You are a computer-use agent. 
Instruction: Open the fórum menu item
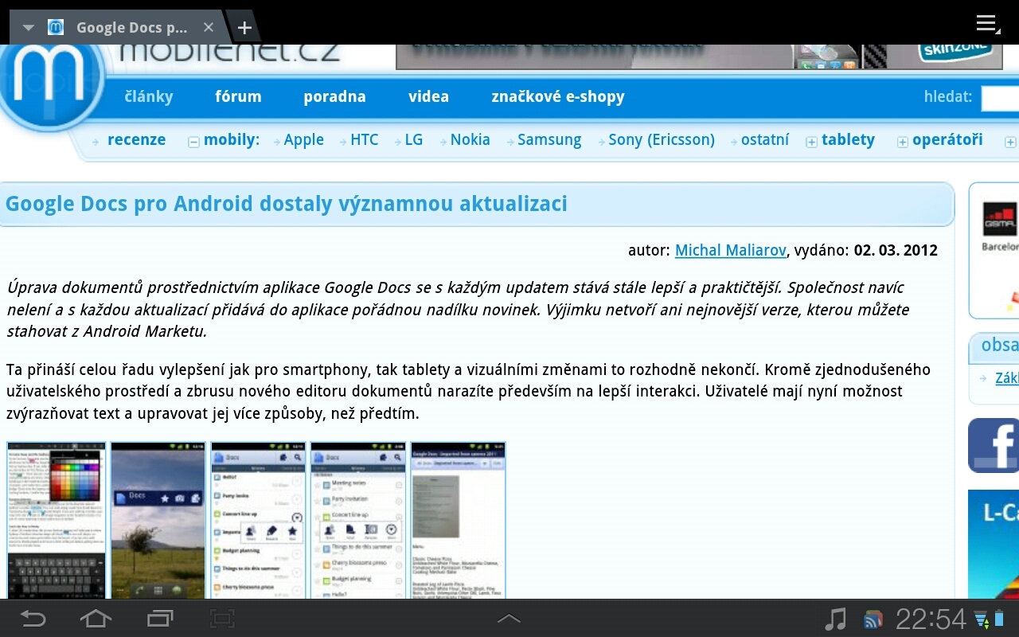coord(238,96)
